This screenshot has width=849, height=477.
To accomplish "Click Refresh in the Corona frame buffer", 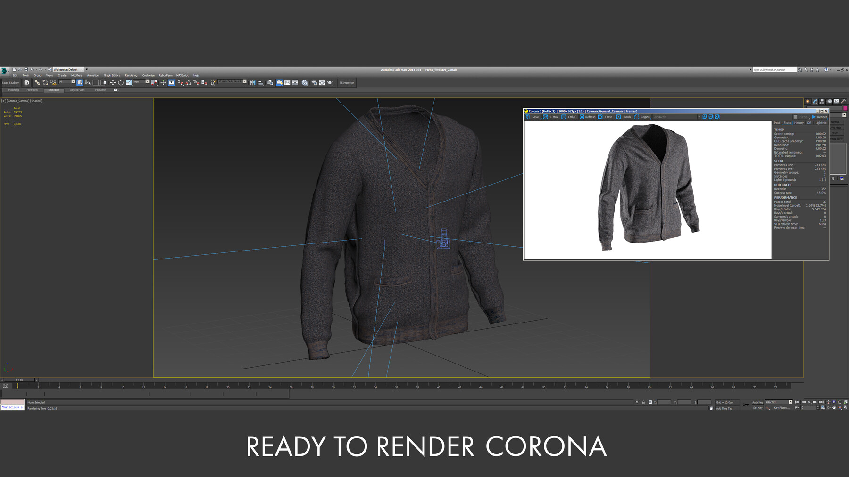I will [588, 117].
